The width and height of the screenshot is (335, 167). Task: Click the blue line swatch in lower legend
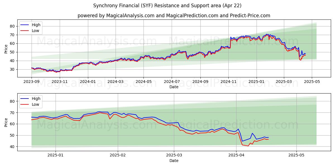point(25,99)
